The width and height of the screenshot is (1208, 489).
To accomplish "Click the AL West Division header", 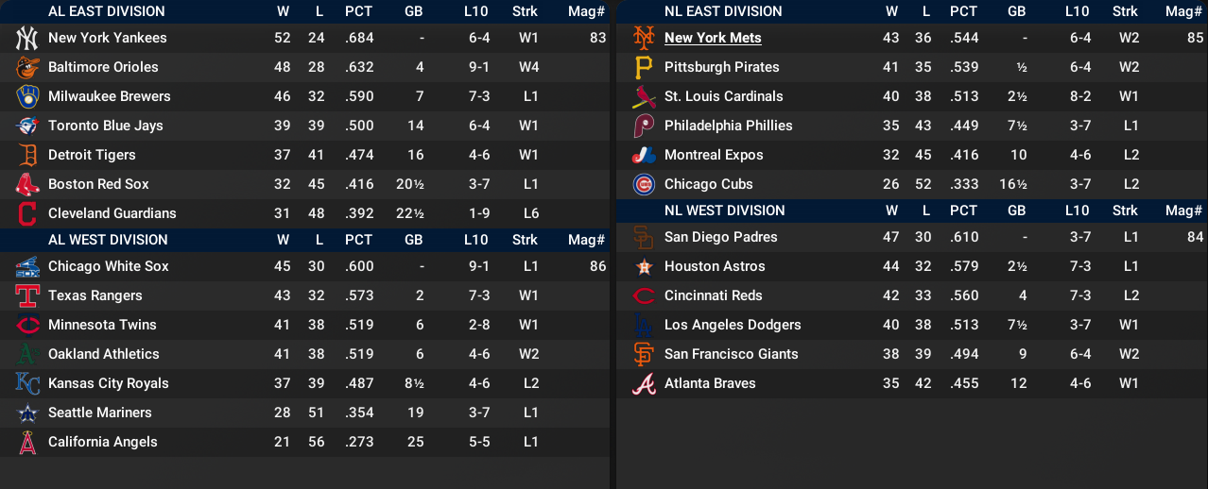I will (x=108, y=241).
